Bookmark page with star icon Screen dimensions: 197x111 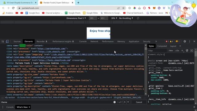pyautogui.click(x=123, y=8)
